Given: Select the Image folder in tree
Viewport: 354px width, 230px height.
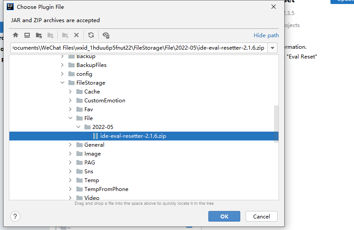Looking at the screenshot, I should pos(92,154).
